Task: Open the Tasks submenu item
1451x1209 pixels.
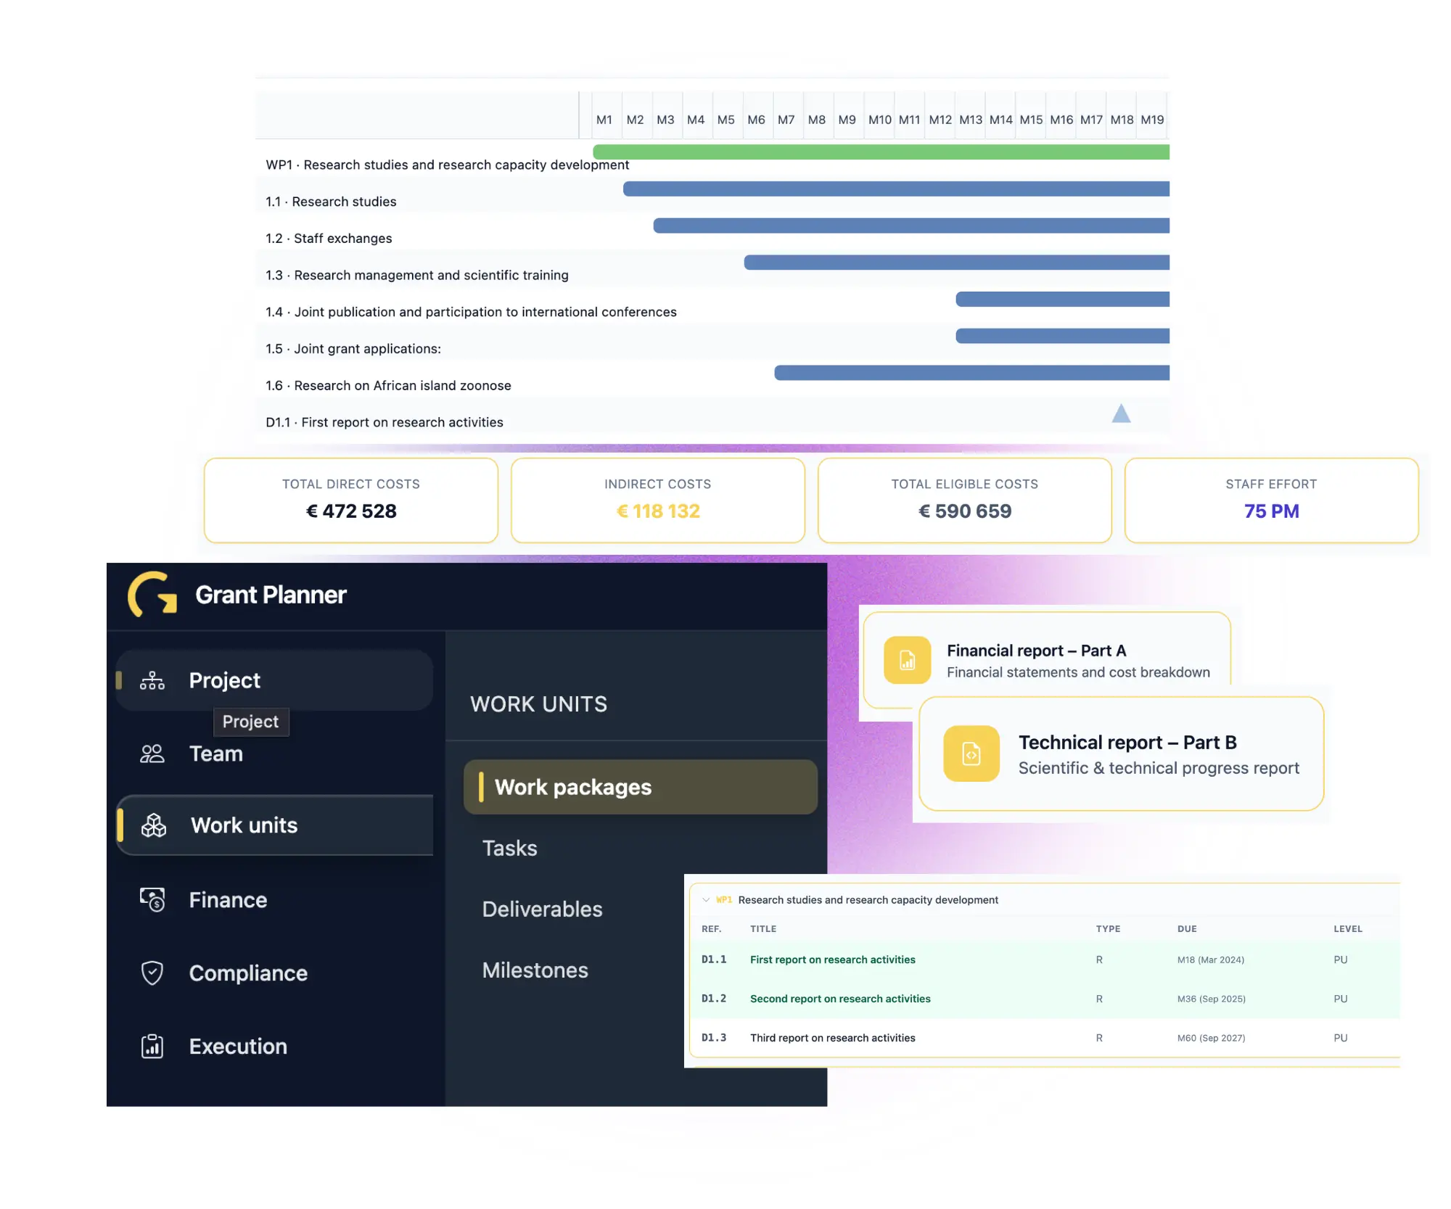Action: pos(510,849)
